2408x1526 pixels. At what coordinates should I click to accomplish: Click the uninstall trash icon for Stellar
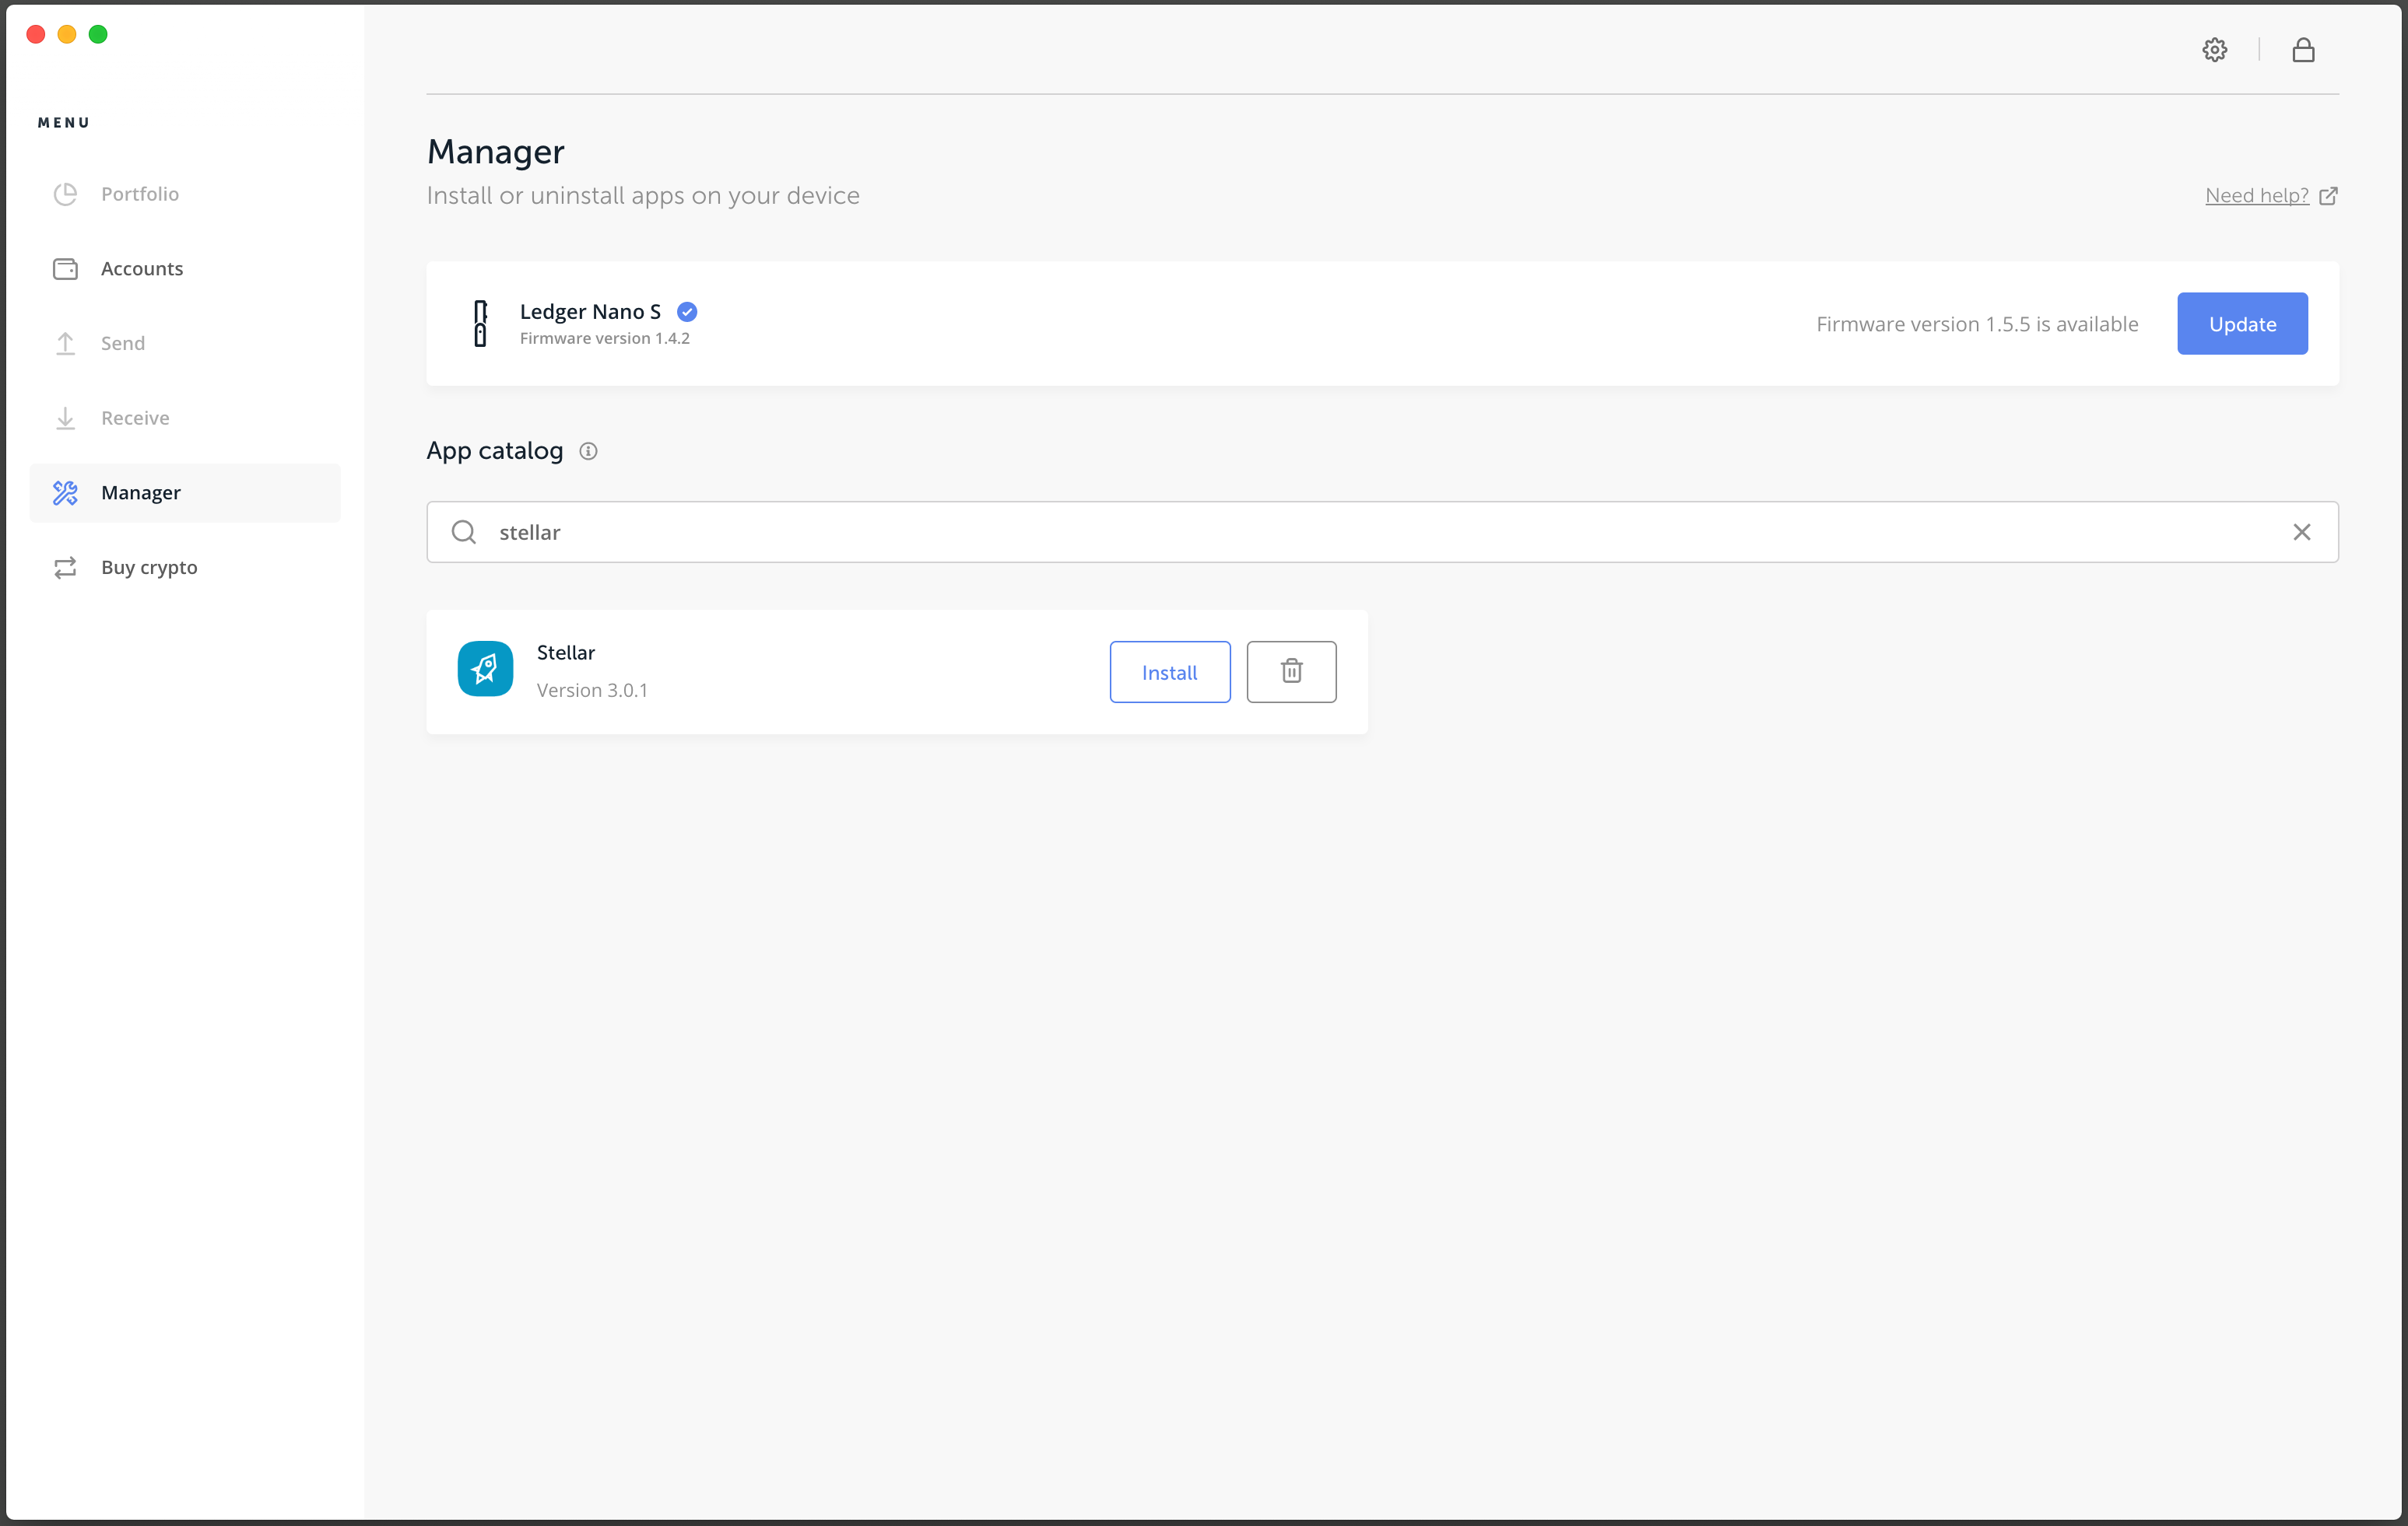click(x=1291, y=671)
